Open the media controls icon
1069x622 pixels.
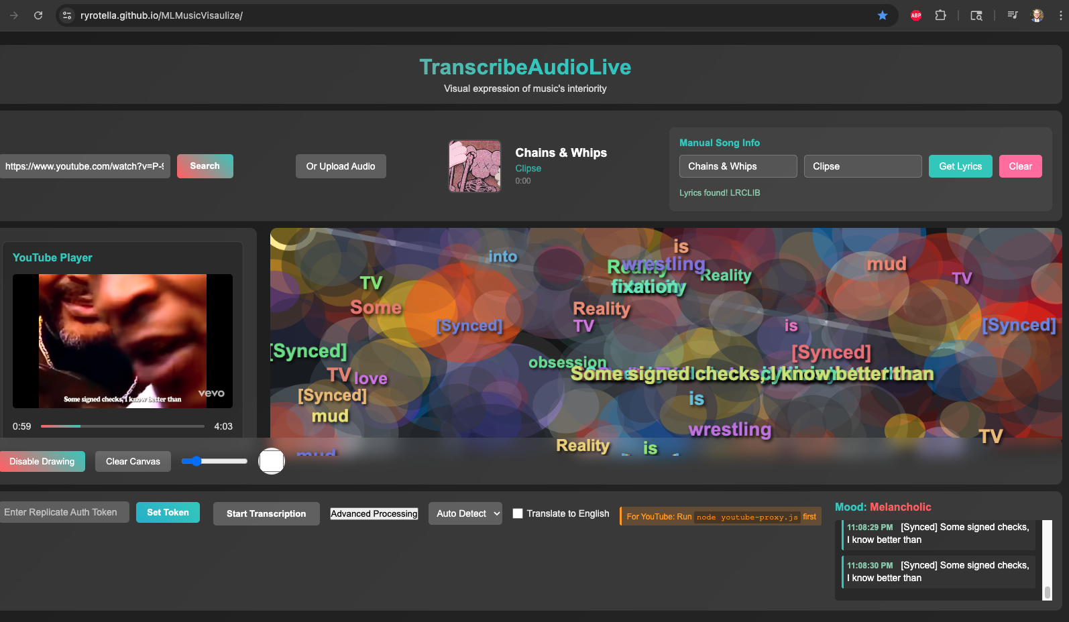tap(1013, 15)
